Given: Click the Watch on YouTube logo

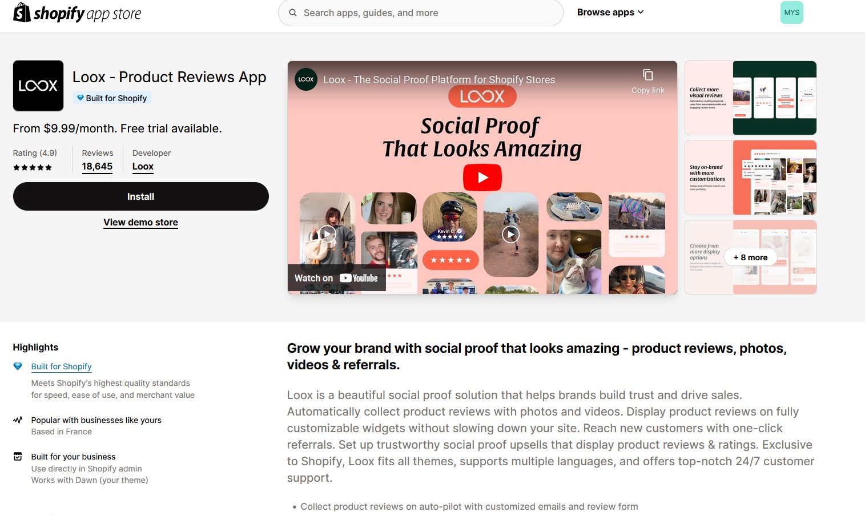Looking at the screenshot, I should [336, 278].
